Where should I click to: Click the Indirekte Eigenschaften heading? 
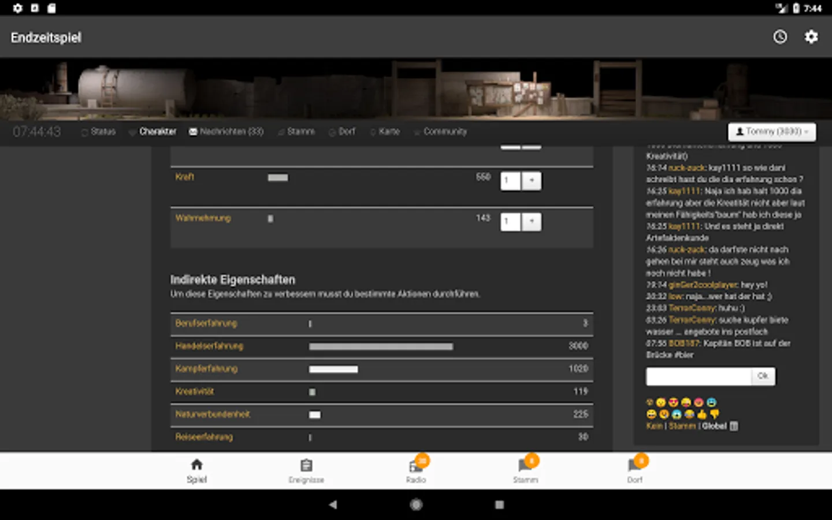(x=233, y=280)
